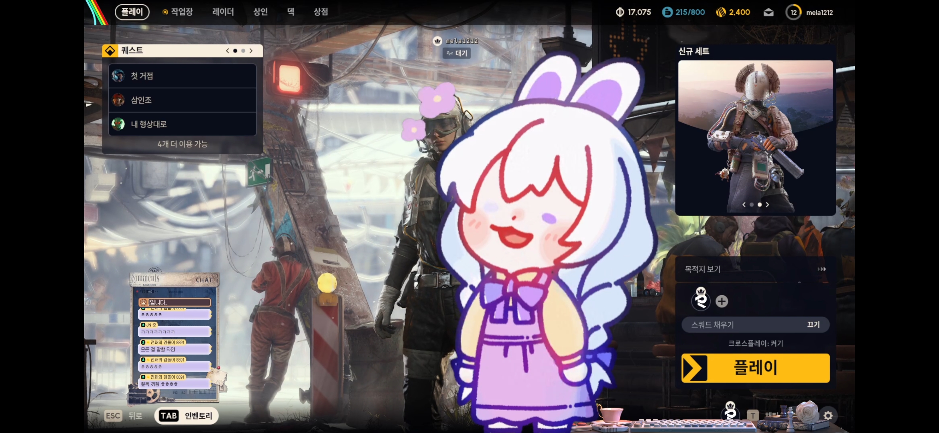Click the 퀘스트 panel title
This screenshot has height=433, width=939.
point(132,50)
